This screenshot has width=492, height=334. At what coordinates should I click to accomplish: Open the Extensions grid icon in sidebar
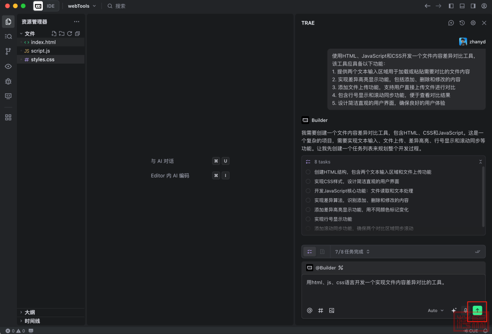coord(8,117)
